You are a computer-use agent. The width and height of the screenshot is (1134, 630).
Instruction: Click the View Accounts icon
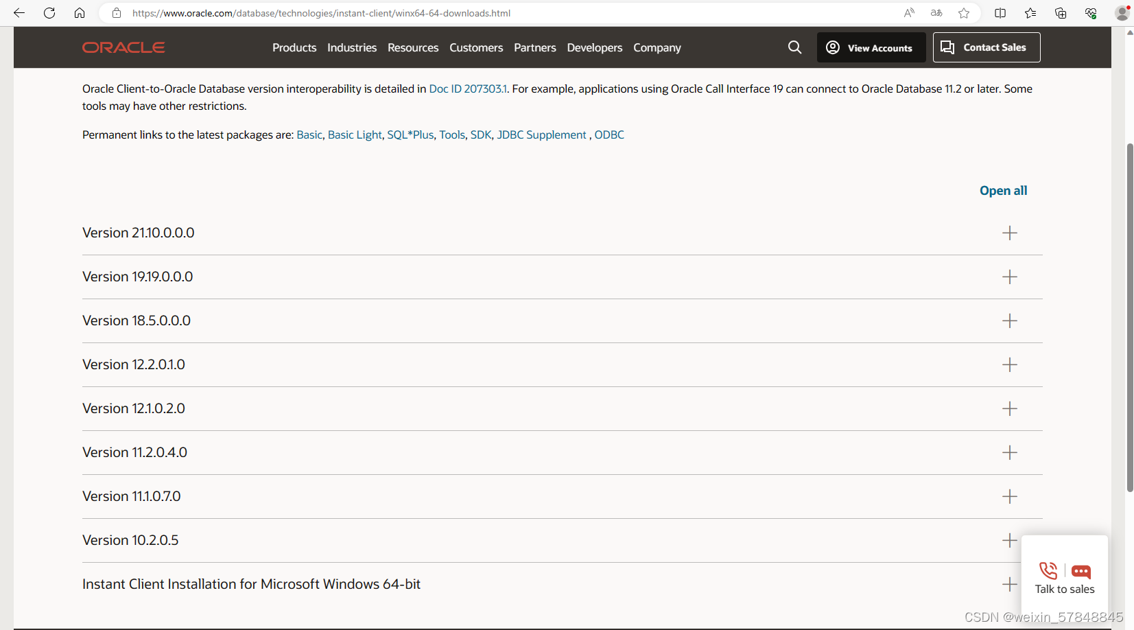point(832,47)
